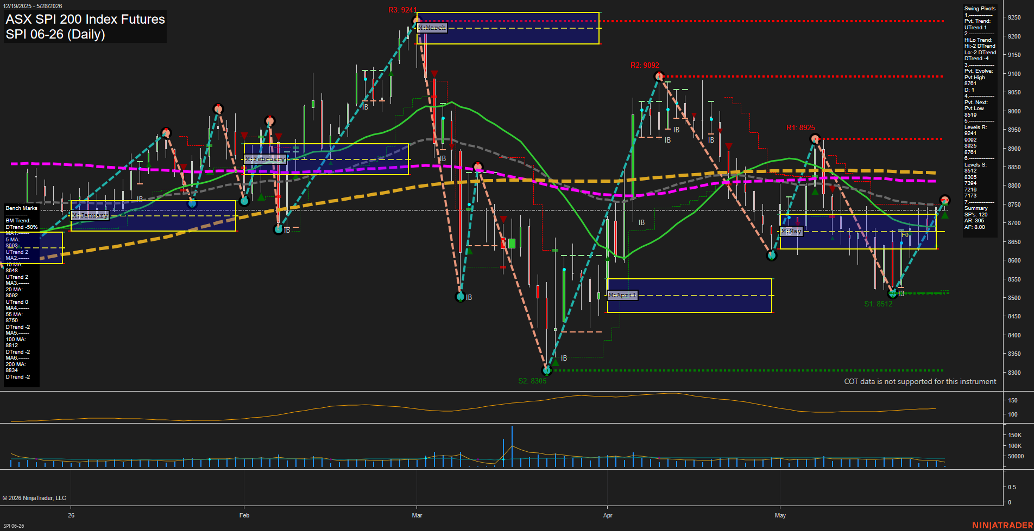Click the swing high pivot marker at R2

point(659,76)
